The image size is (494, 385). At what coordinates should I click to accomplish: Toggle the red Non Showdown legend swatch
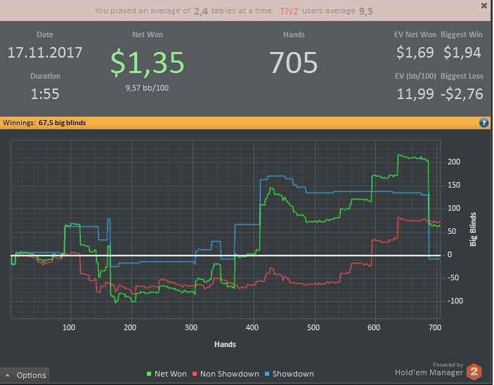[195, 374]
